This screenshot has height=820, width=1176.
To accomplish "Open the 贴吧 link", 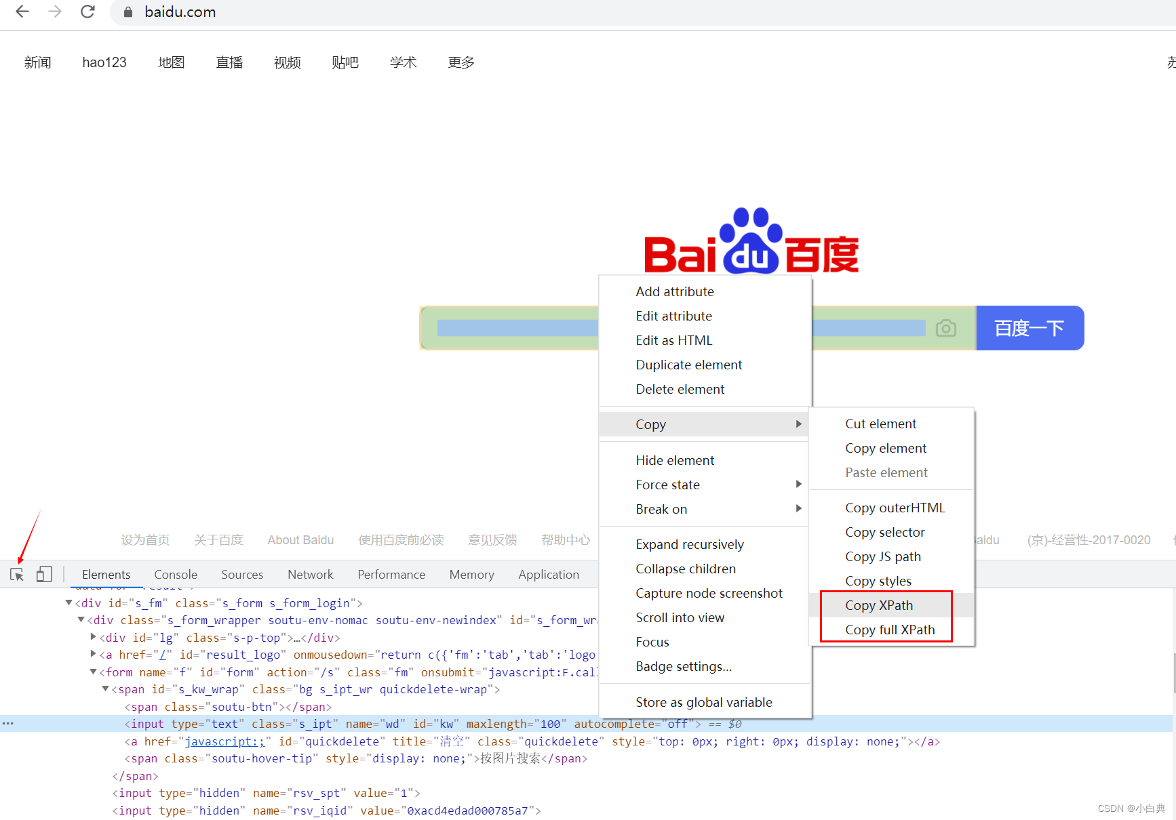I will tap(345, 62).
